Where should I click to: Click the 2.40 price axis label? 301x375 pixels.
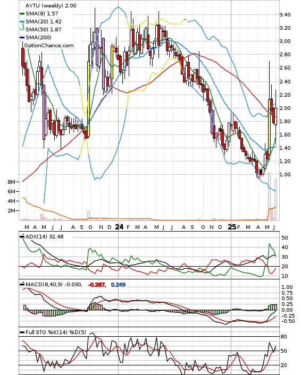[x=285, y=82]
